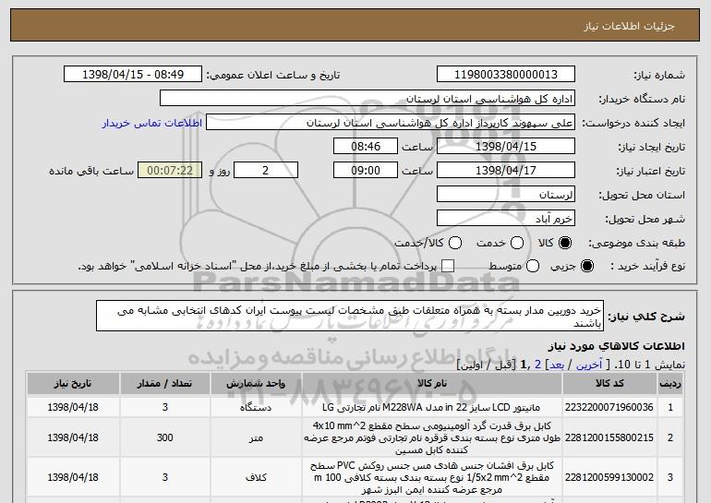Click the remaining days field showing 2
This screenshot has height=503, width=711.
266,171
